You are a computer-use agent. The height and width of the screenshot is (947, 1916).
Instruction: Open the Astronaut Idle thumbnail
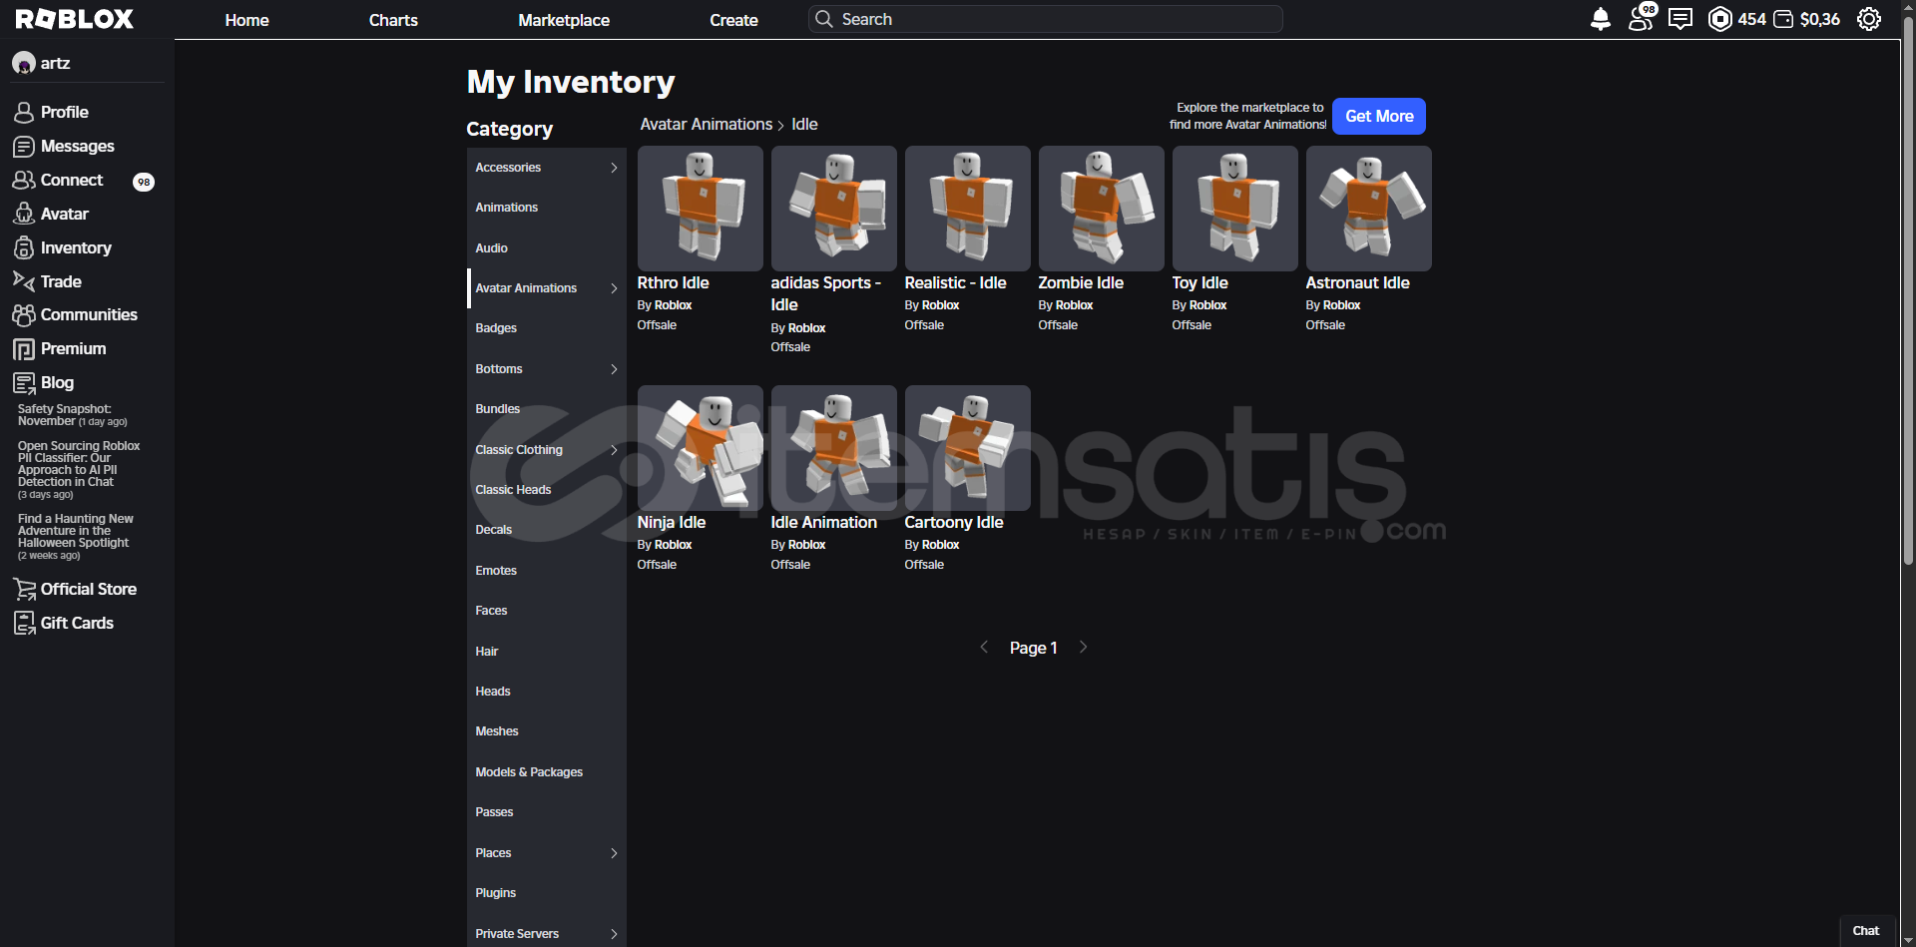click(1368, 209)
